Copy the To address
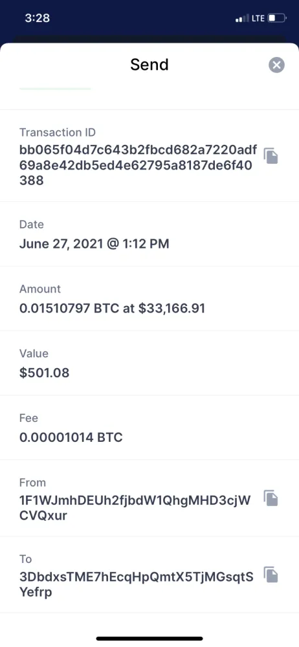The width and height of the screenshot is (299, 647). coord(271,575)
